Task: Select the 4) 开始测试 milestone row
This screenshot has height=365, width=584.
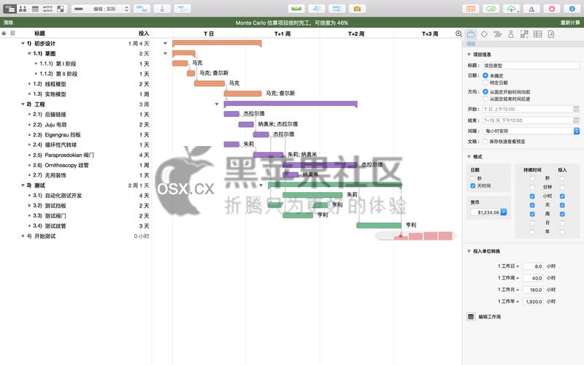Action: (x=76, y=236)
